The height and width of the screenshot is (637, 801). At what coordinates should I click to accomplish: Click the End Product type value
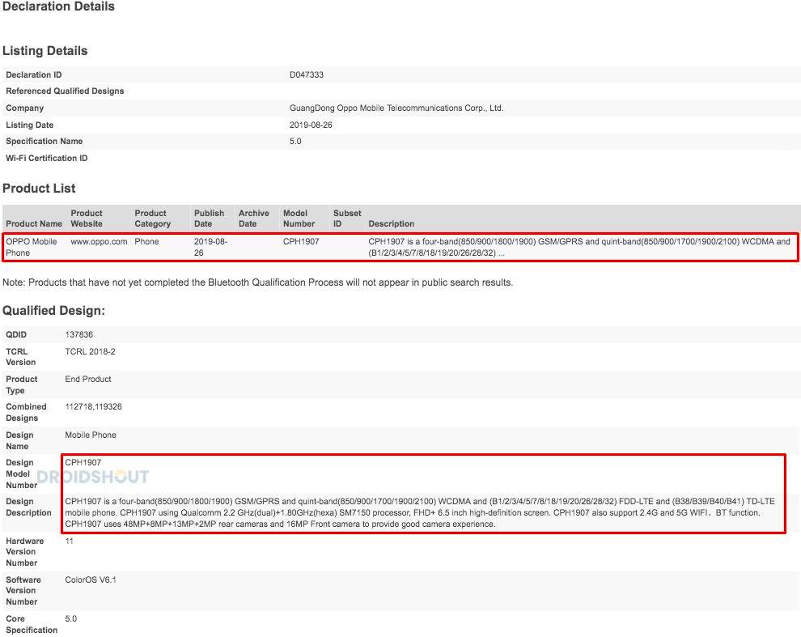(88, 380)
